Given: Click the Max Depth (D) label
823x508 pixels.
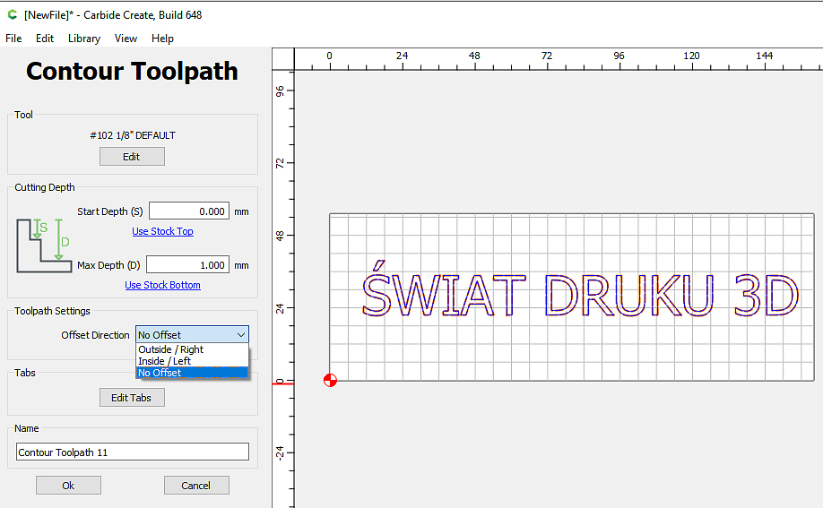Looking at the screenshot, I should point(108,265).
